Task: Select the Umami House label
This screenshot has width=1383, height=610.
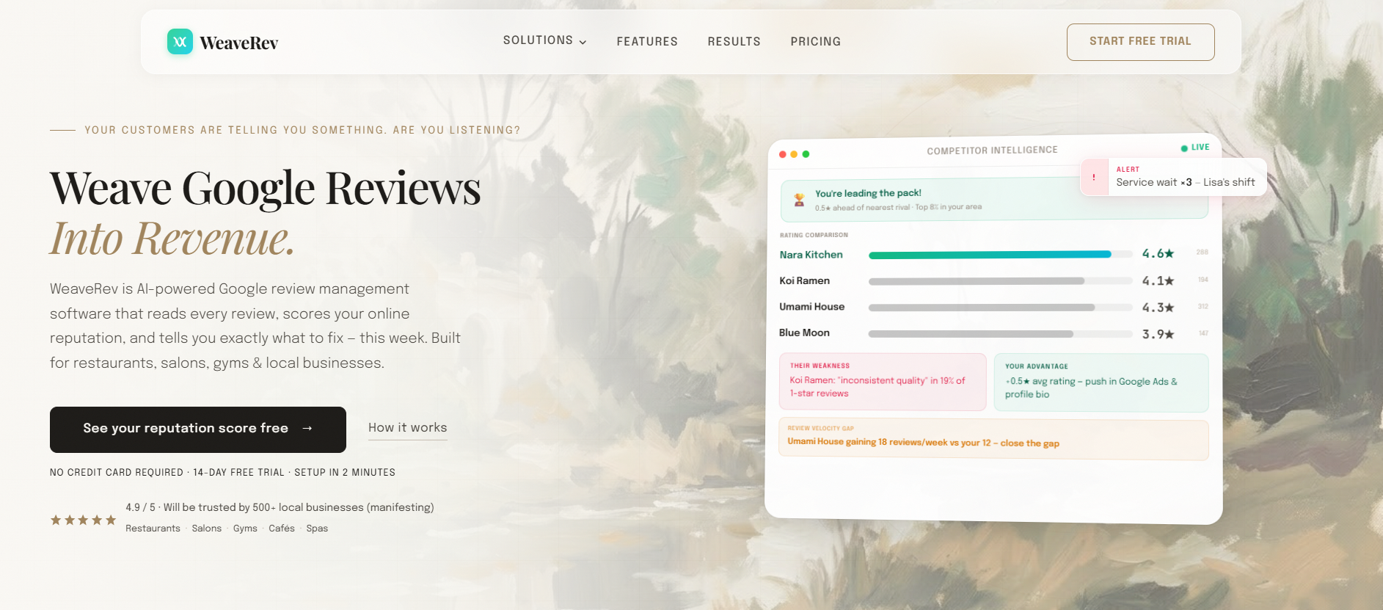Action: (x=811, y=307)
